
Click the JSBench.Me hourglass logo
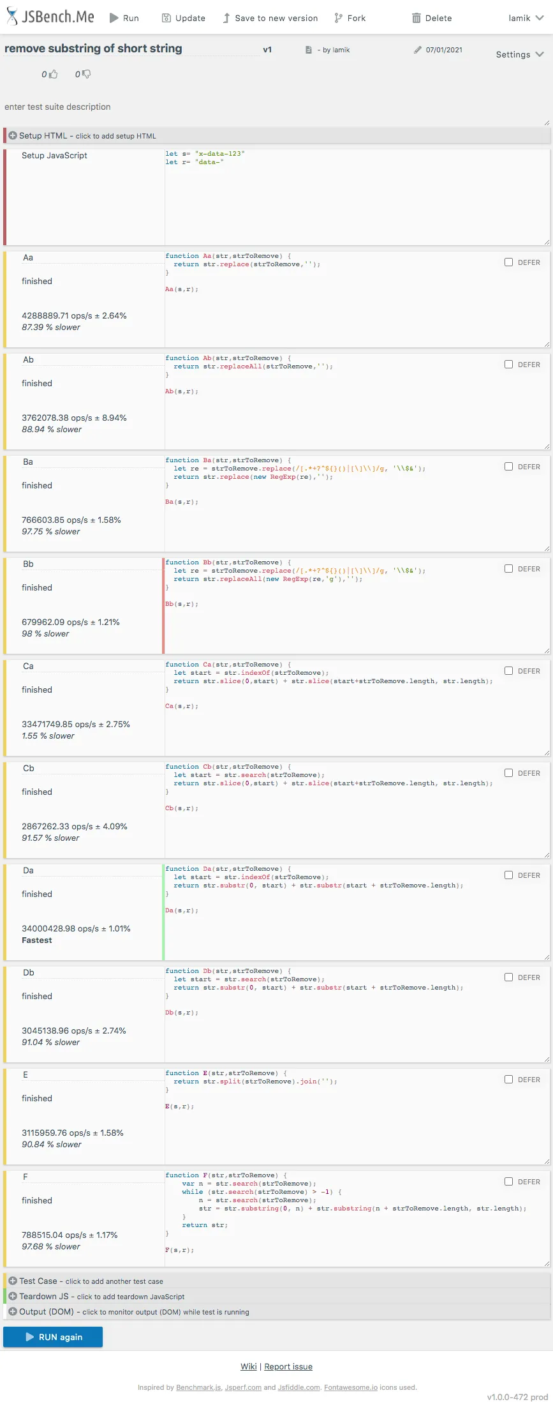(x=12, y=17)
